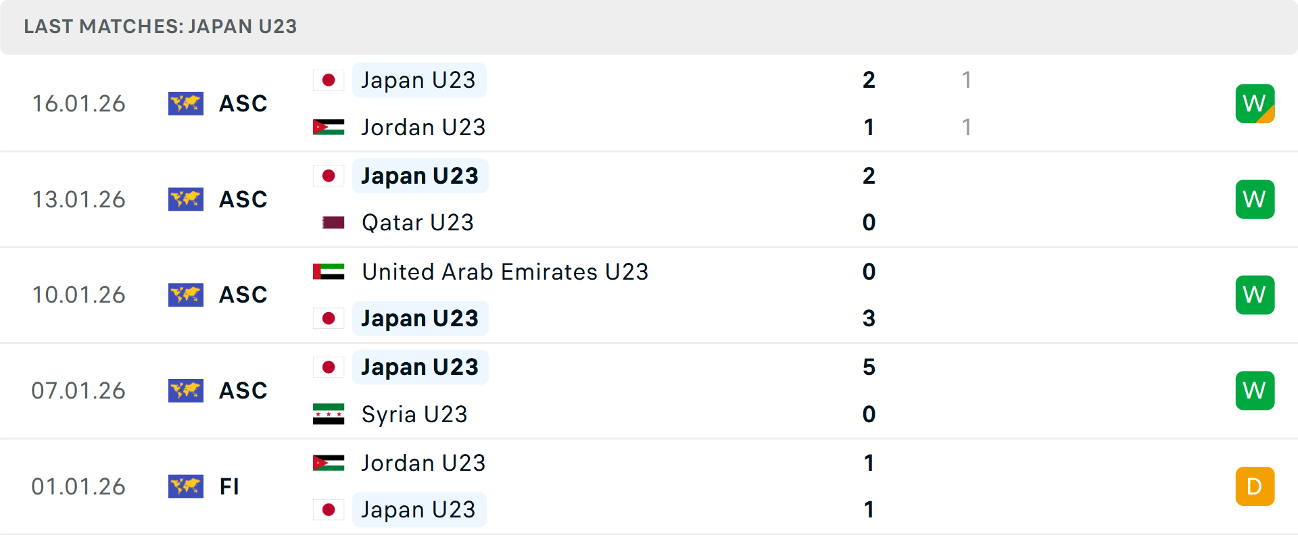Select Japan U23 in the 07.01.26 match

click(420, 367)
